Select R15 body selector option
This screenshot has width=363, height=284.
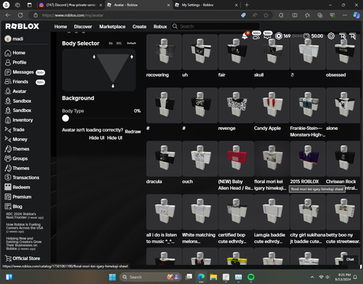tap(119, 44)
